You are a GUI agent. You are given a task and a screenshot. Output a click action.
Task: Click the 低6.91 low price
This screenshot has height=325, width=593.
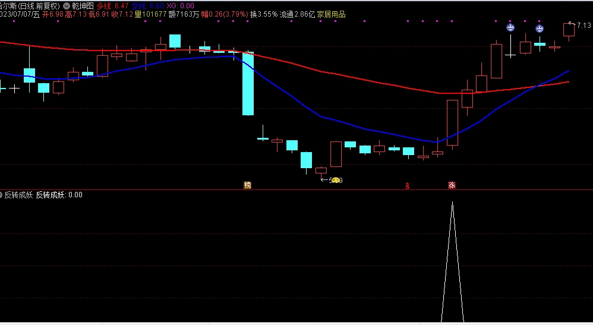click(99, 14)
